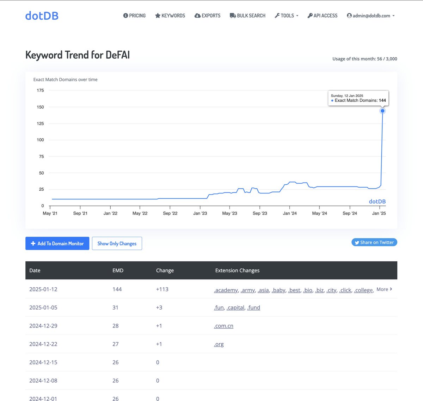The image size is (423, 401).
Task: Open the EXPORTS menu item
Action: coord(208,15)
